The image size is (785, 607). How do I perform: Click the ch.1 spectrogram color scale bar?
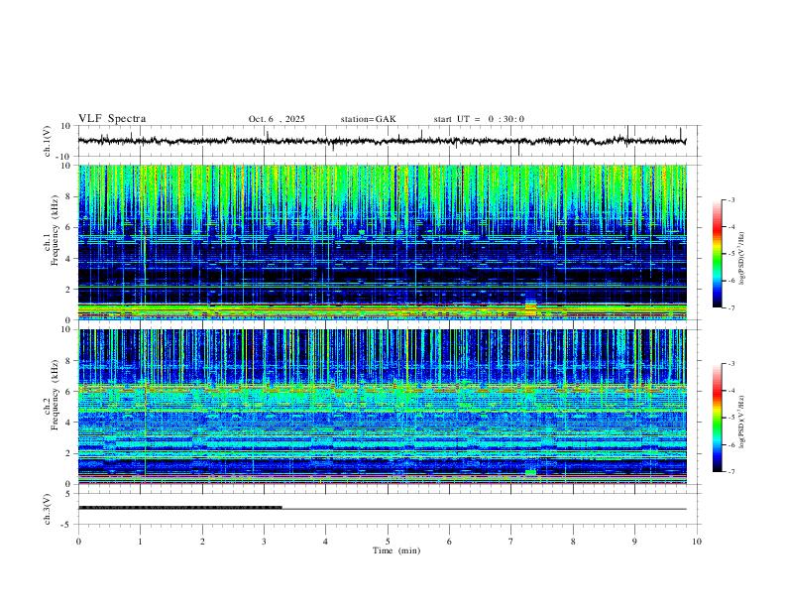click(x=718, y=254)
